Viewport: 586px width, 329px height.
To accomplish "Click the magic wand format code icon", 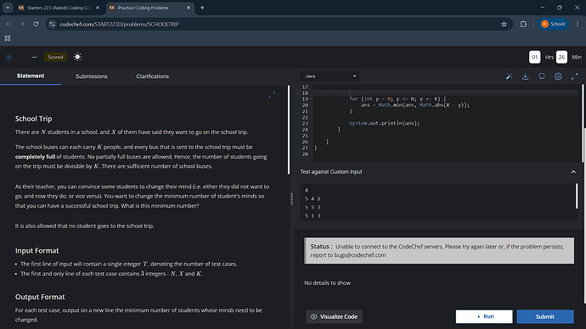I will pyautogui.click(x=509, y=76).
